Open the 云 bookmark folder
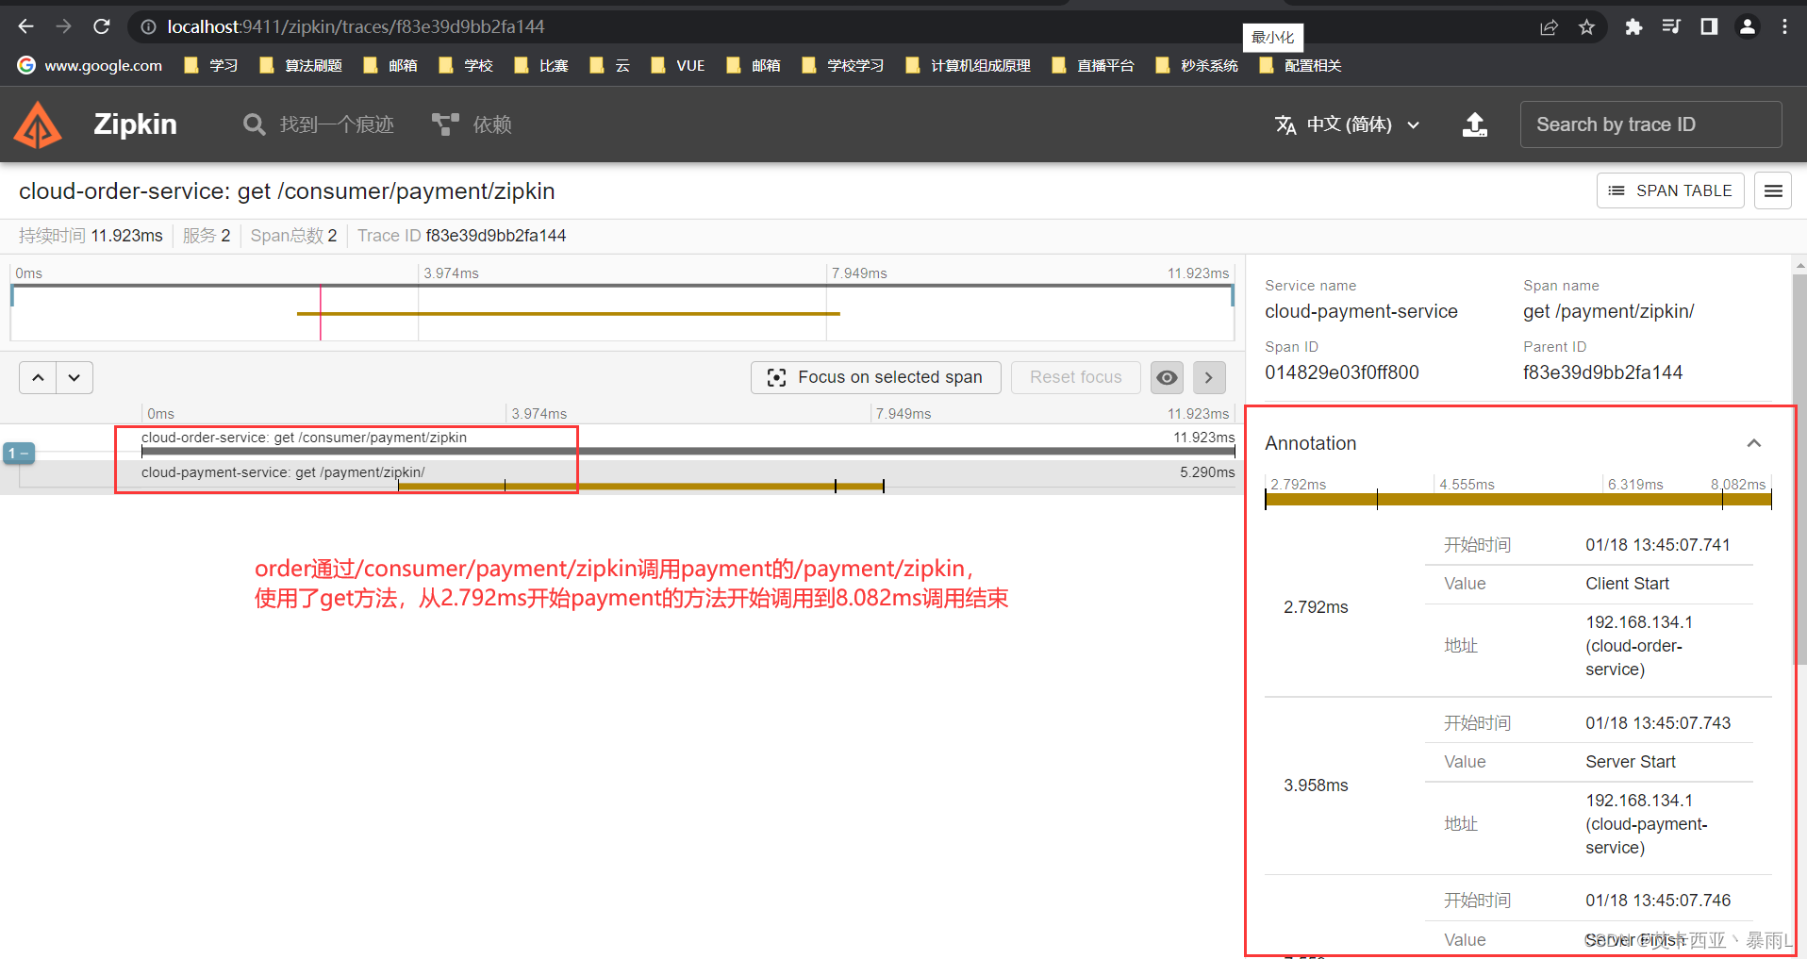Image resolution: width=1807 pixels, height=959 pixels. pyautogui.click(x=609, y=65)
